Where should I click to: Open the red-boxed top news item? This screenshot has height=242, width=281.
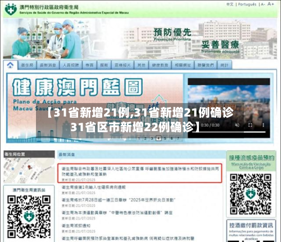(x=140, y=173)
